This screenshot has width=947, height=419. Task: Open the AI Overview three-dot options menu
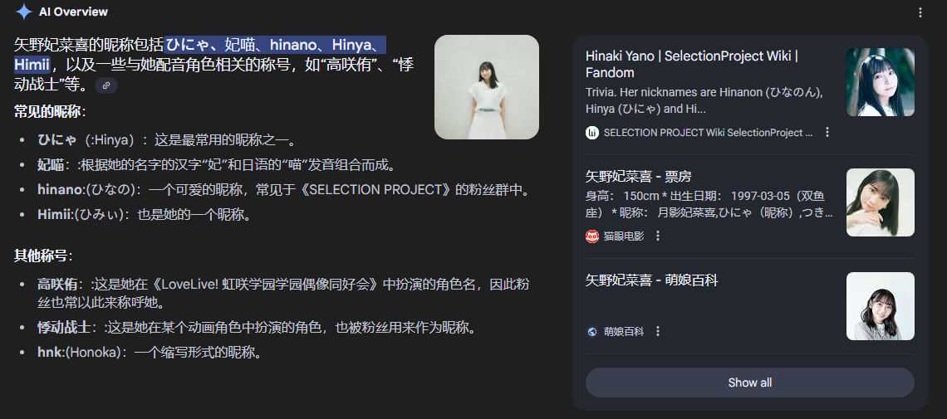(920, 12)
